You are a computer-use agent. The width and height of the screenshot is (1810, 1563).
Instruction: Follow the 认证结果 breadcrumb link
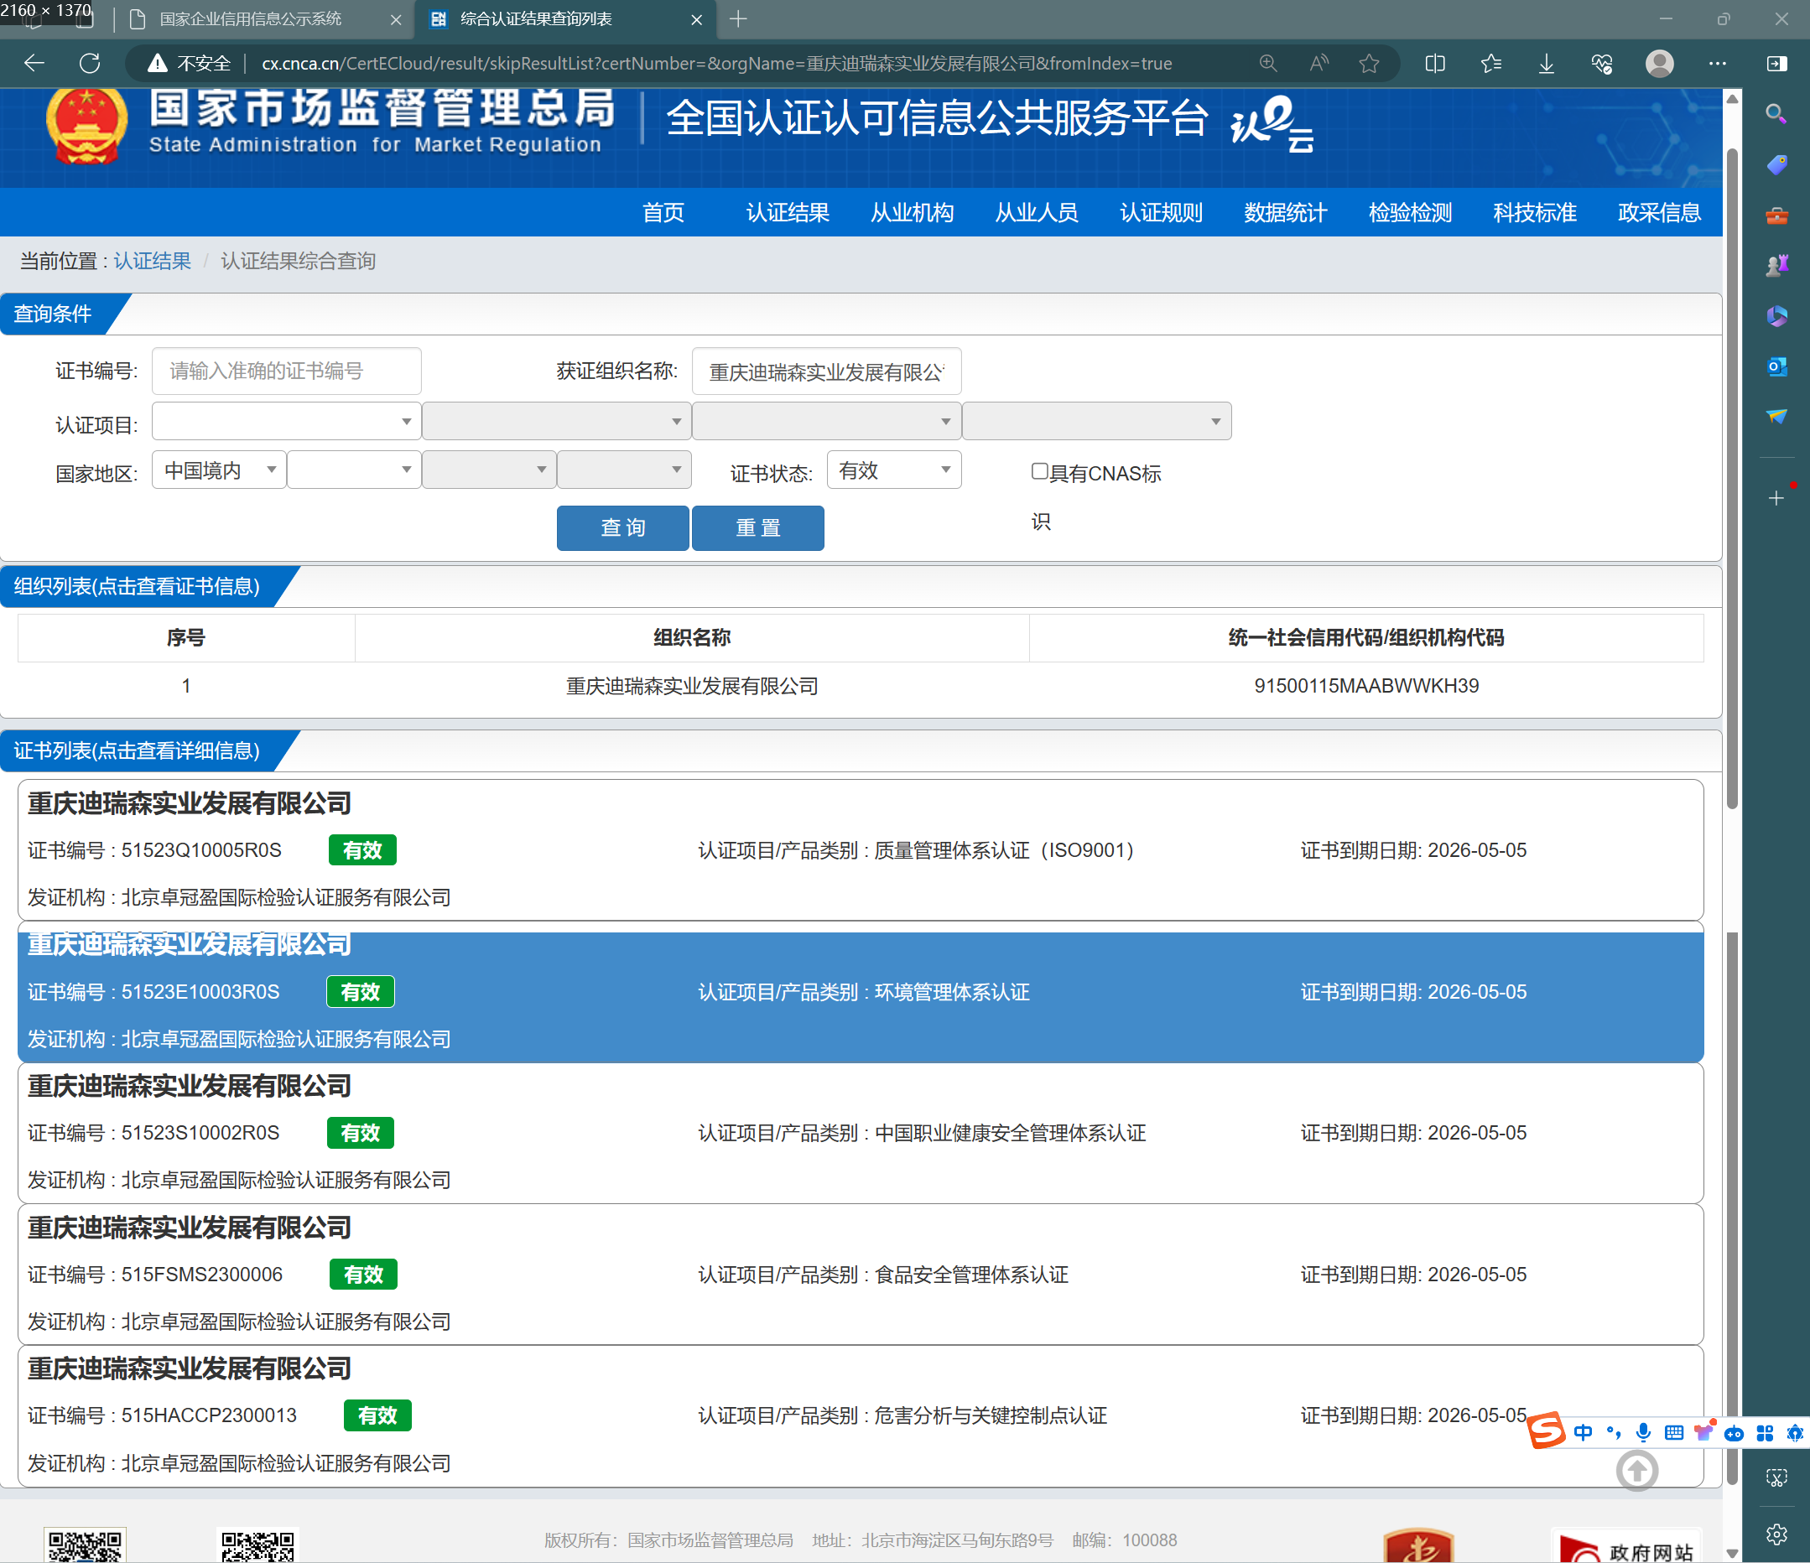tap(152, 261)
